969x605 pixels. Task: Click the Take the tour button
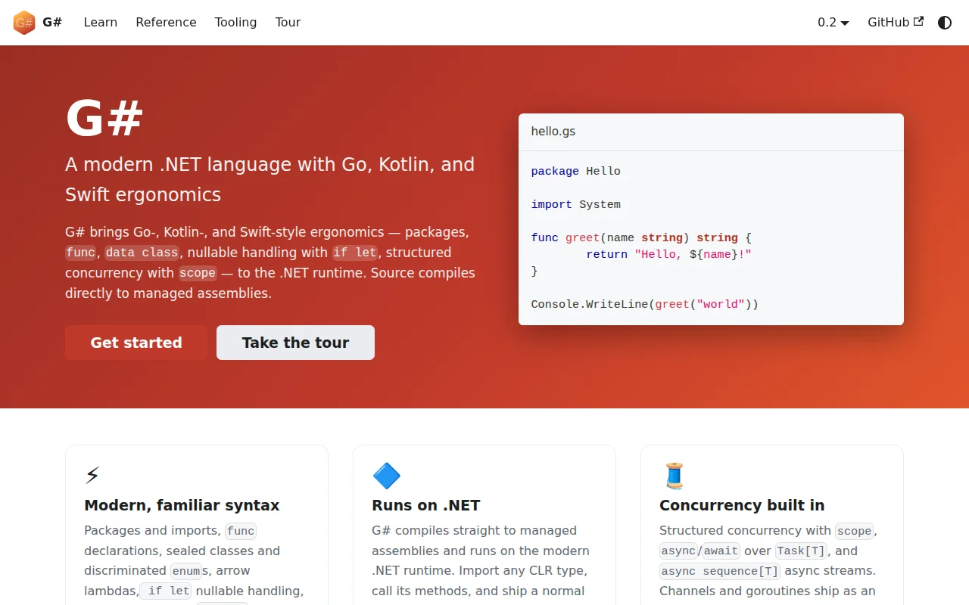click(295, 343)
